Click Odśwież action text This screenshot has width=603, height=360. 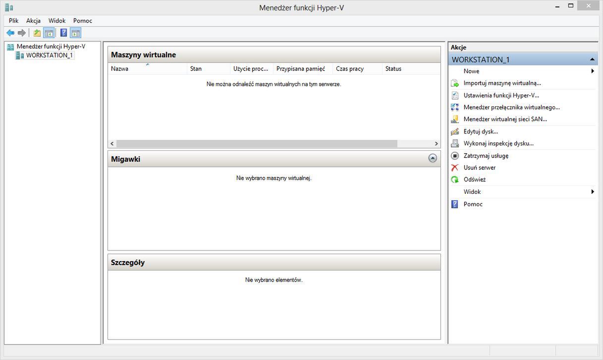click(x=475, y=180)
